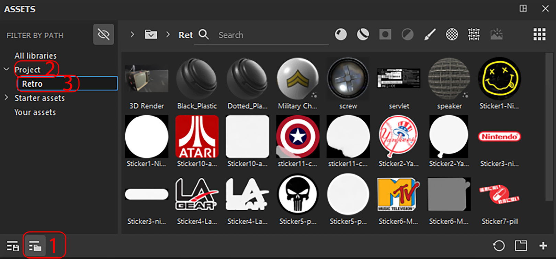Image resolution: width=556 pixels, height=259 pixels.
Task: Select All libraries in path filter
Action: pos(35,56)
